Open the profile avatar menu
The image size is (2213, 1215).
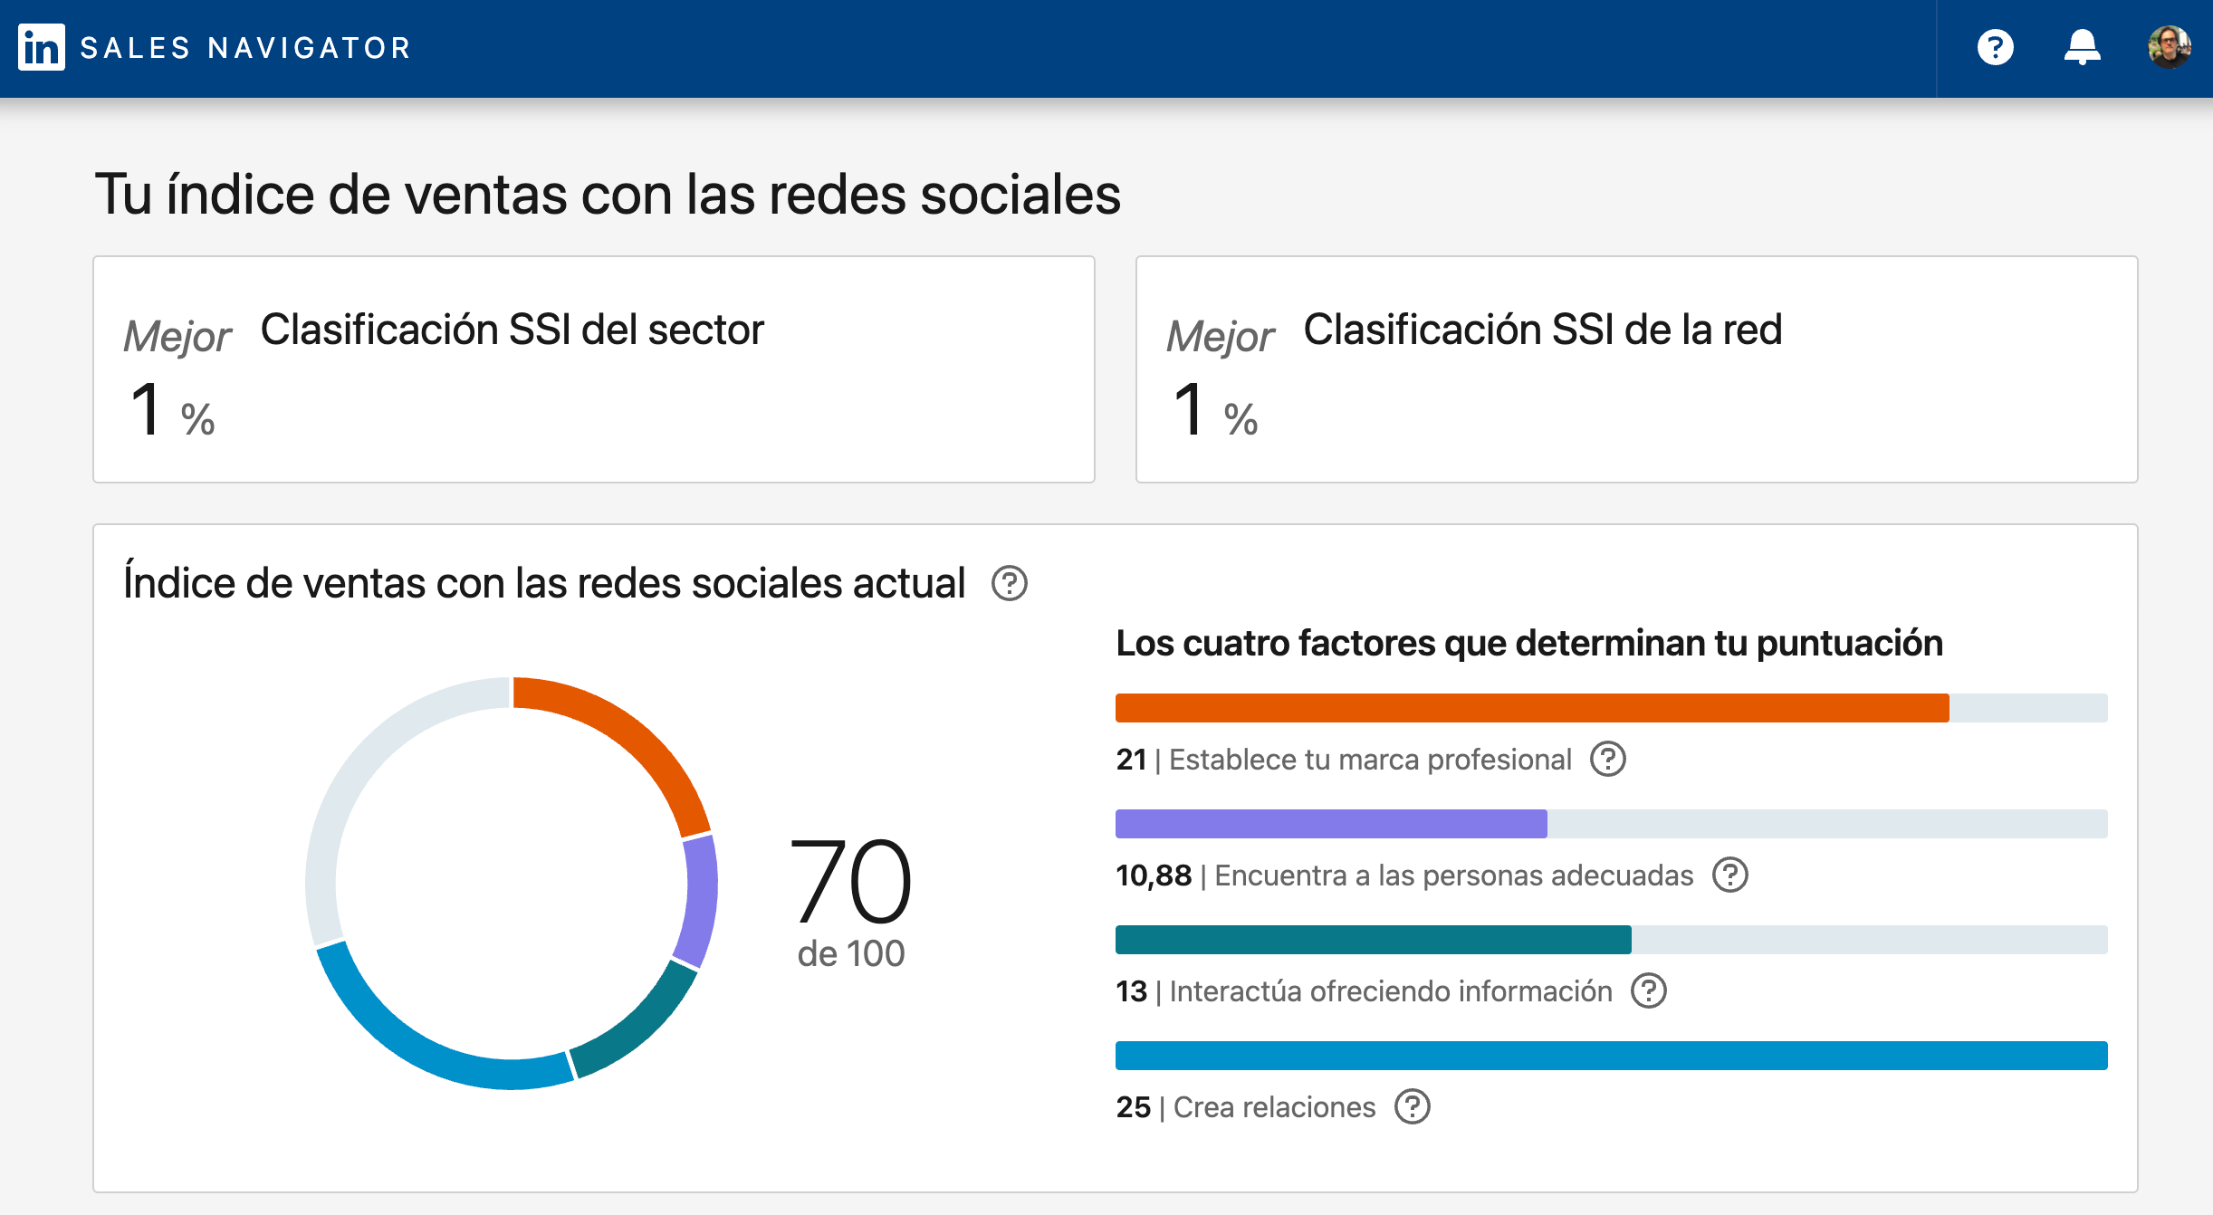pos(2169,47)
